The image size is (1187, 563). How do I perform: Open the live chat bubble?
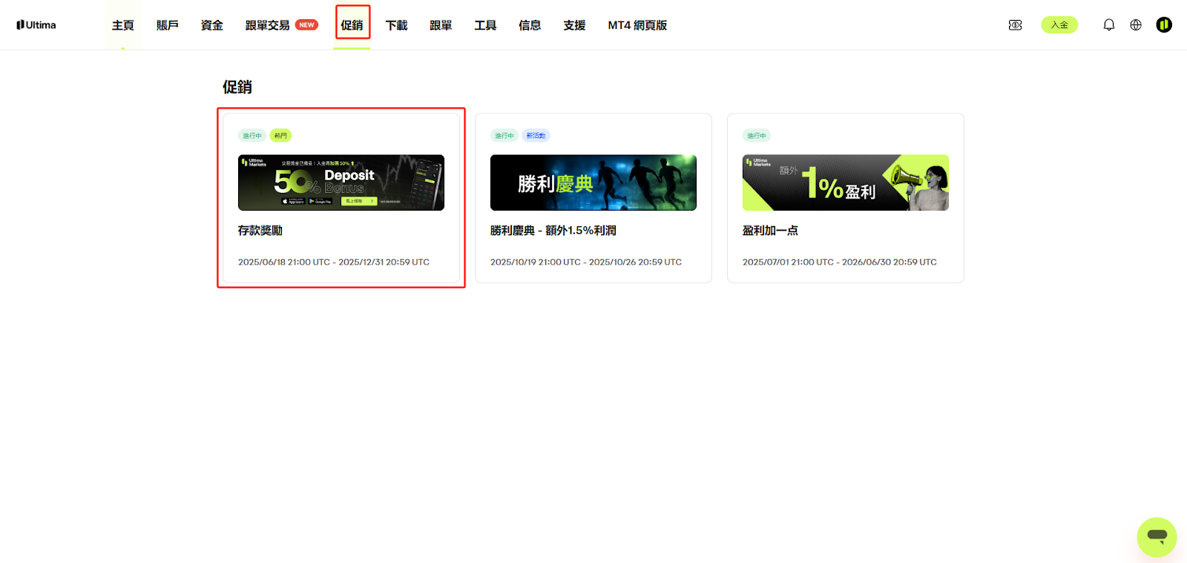pos(1157,536)
